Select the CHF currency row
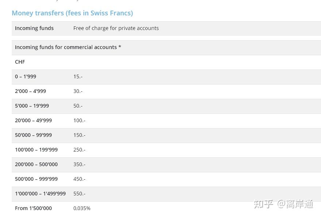The width and height of the screenshot is (321, 217). tap(20, 62)
